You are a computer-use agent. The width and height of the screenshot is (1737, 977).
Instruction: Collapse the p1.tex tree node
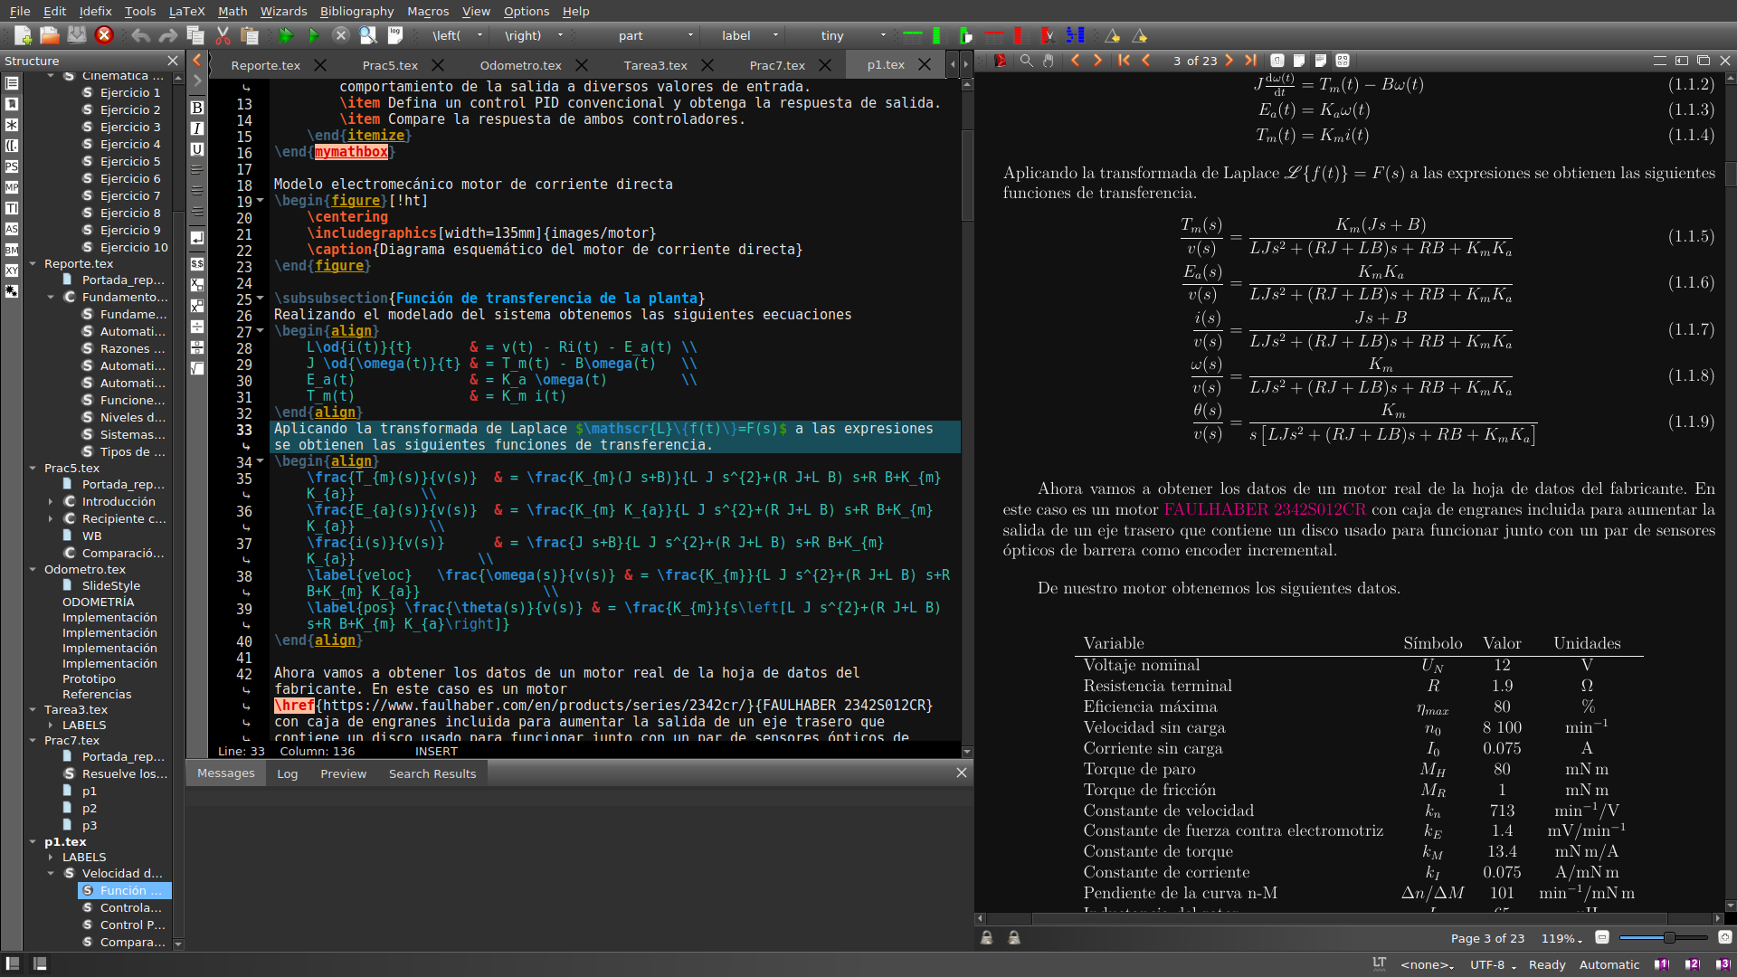pos(33,842)
